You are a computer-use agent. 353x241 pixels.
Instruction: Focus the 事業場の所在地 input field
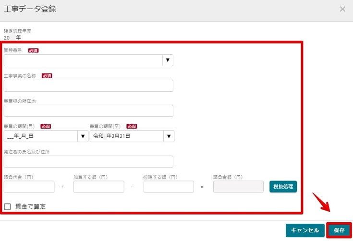click(x=88, y=111)
